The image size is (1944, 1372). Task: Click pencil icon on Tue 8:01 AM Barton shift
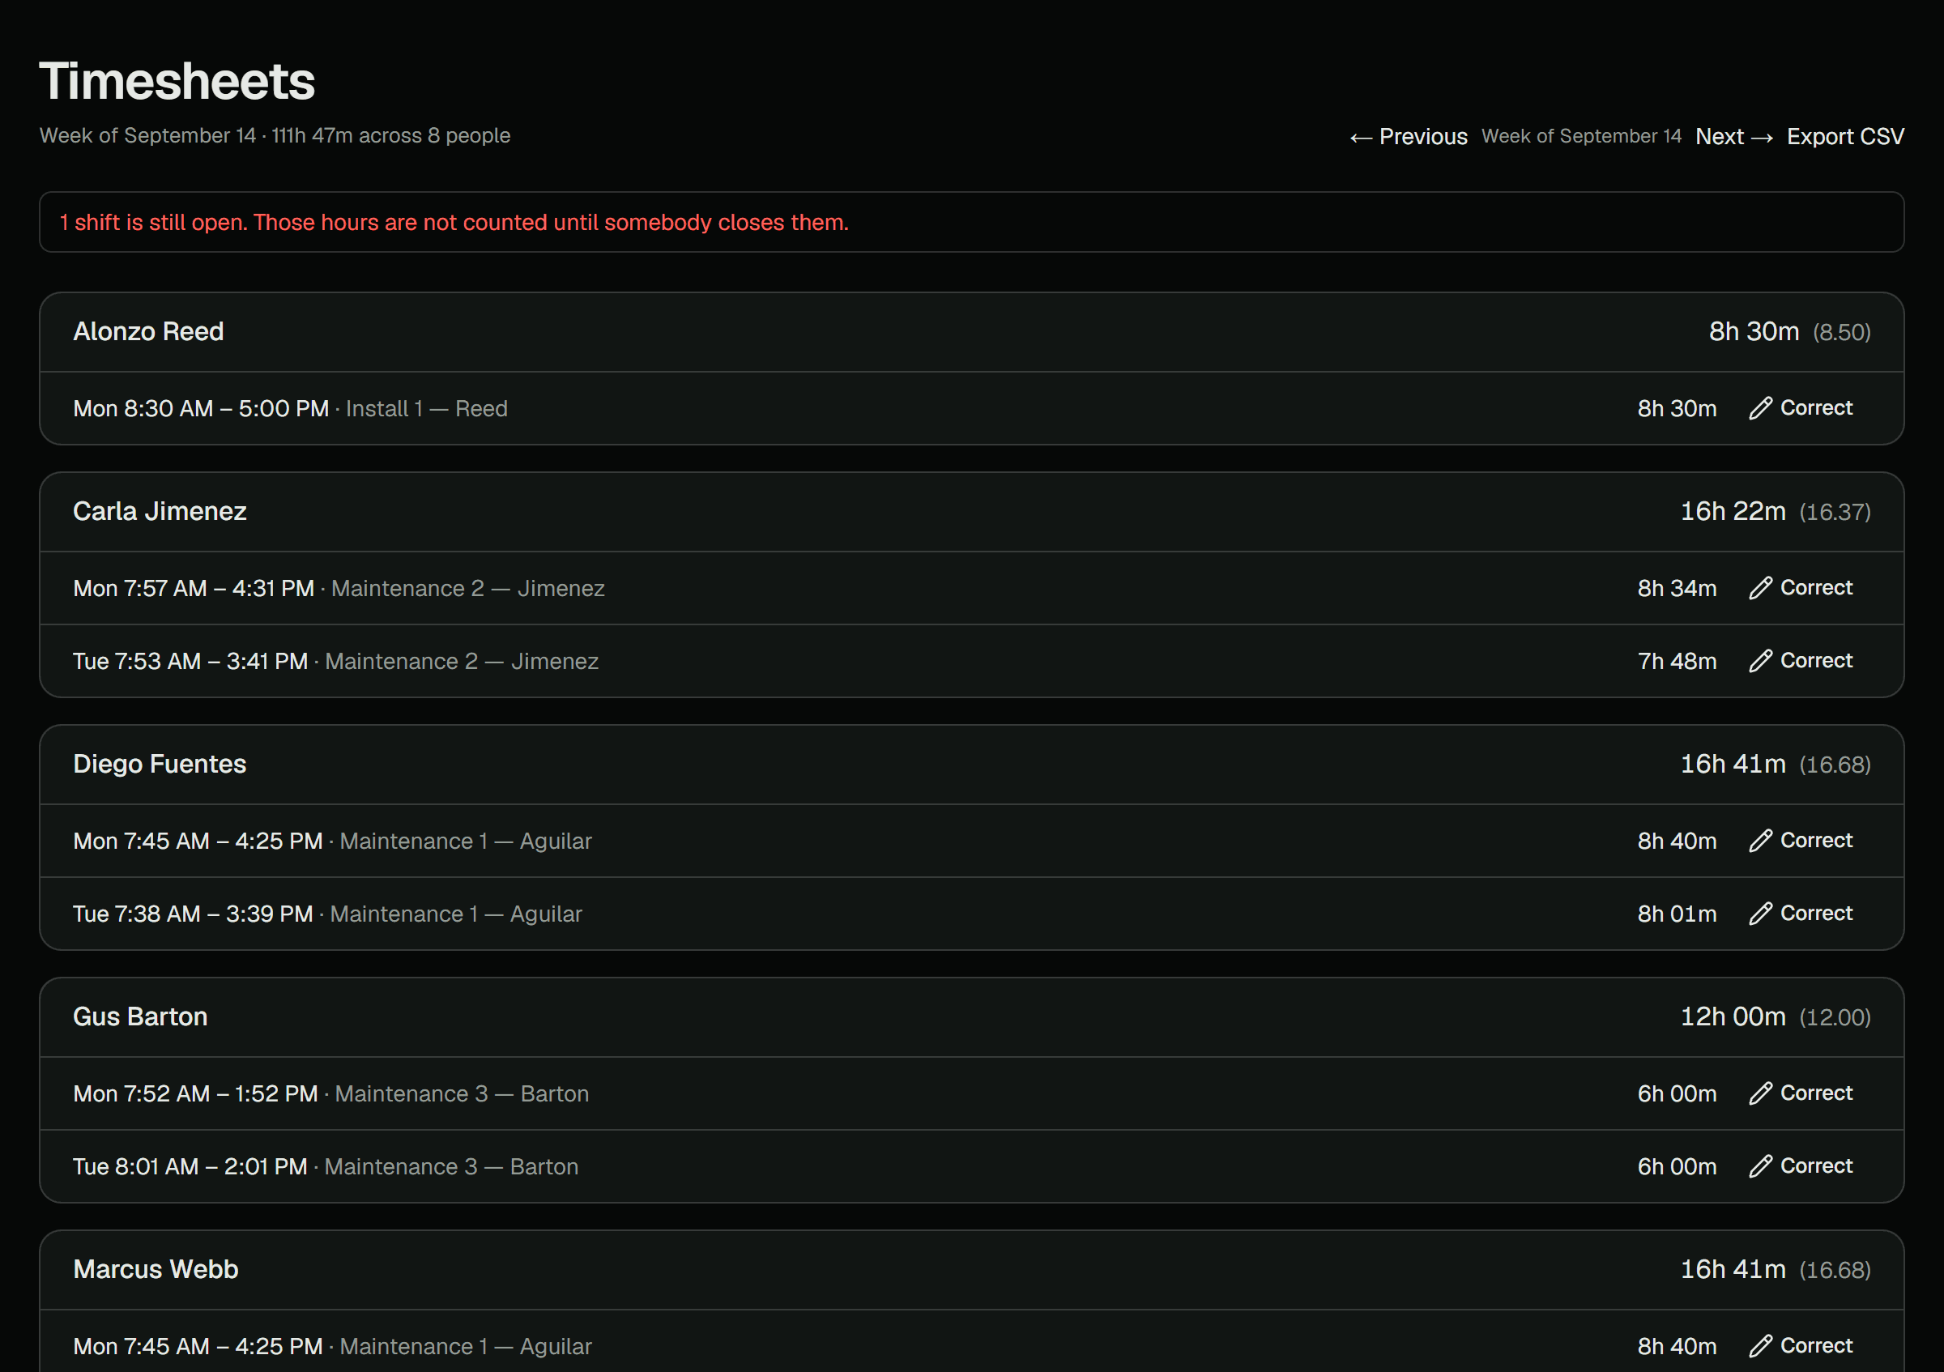pyautogui.click(x=1760, y=1166)
